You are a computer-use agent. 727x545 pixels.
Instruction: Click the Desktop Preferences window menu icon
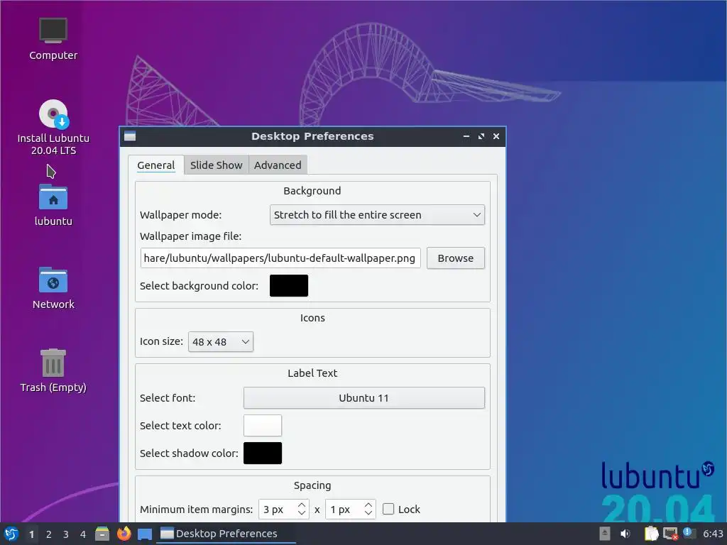(130, 136)
